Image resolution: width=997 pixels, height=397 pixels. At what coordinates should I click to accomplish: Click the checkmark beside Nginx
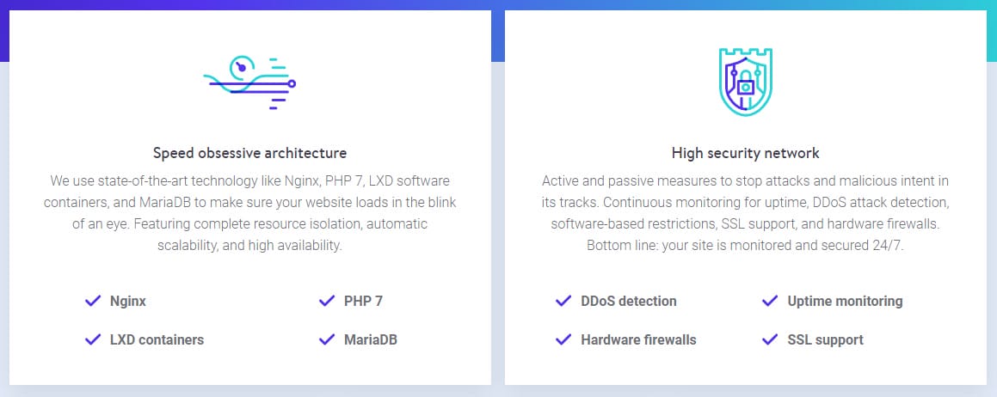pos(93,301)
